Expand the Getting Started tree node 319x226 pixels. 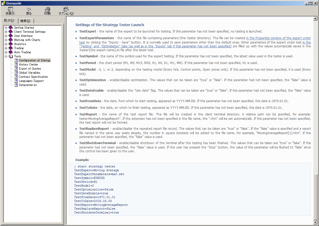[x=6, y=28]
